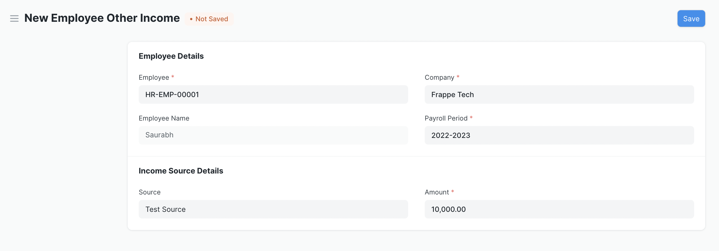Screen dimensions: 719x251
Task: Toggle the sidebar with hamburger icon
Action: (x=14, y=18)
